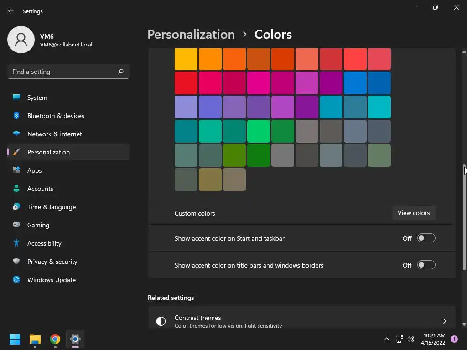Image resolution: width=467 pixels, height=350 pixels.
Task: Click the volume speaker icon in system tray
Action: pos(410,339)
